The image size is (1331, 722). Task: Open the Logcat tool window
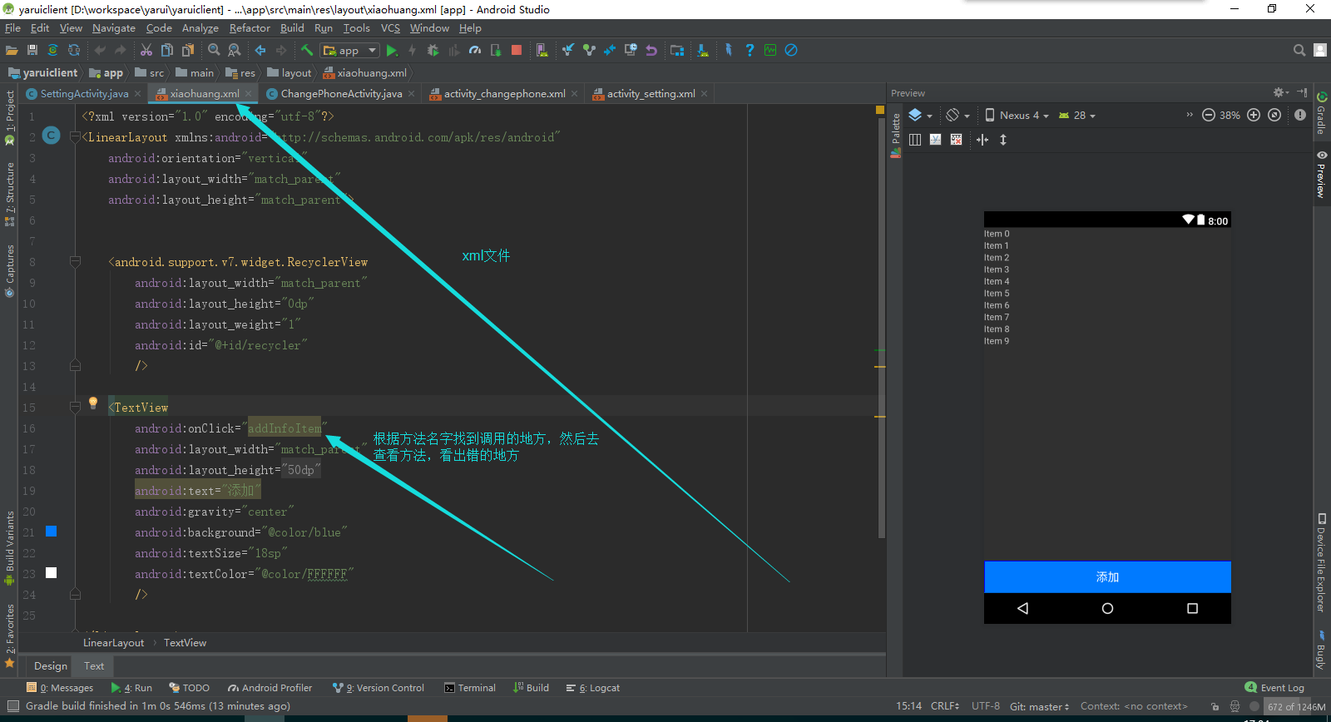[x=593, y=688]
